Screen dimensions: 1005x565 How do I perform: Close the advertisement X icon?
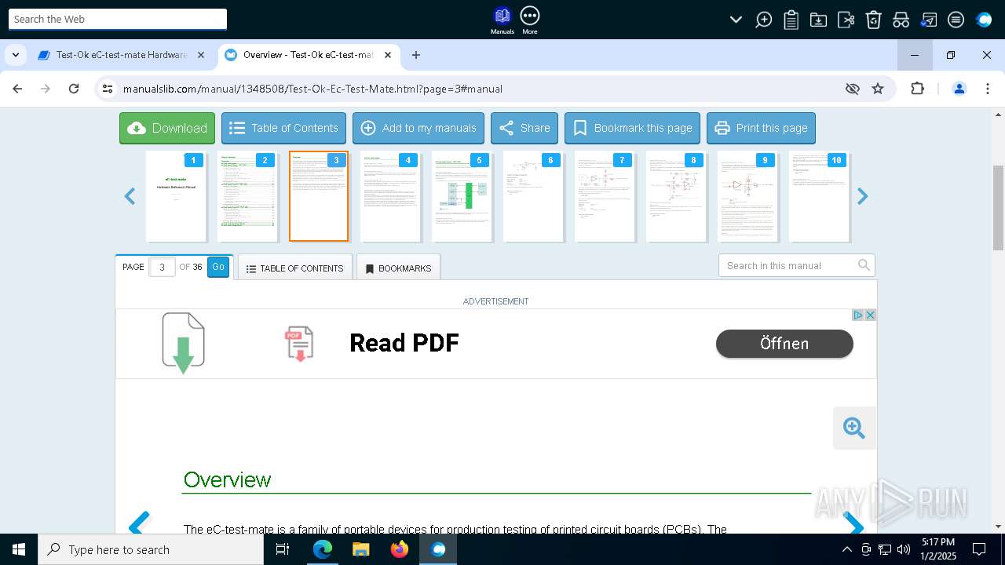[x=870, y=315]
